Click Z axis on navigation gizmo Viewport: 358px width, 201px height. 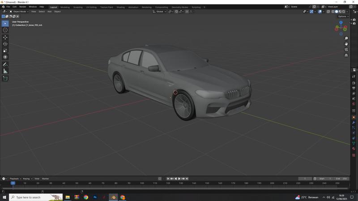341,23
